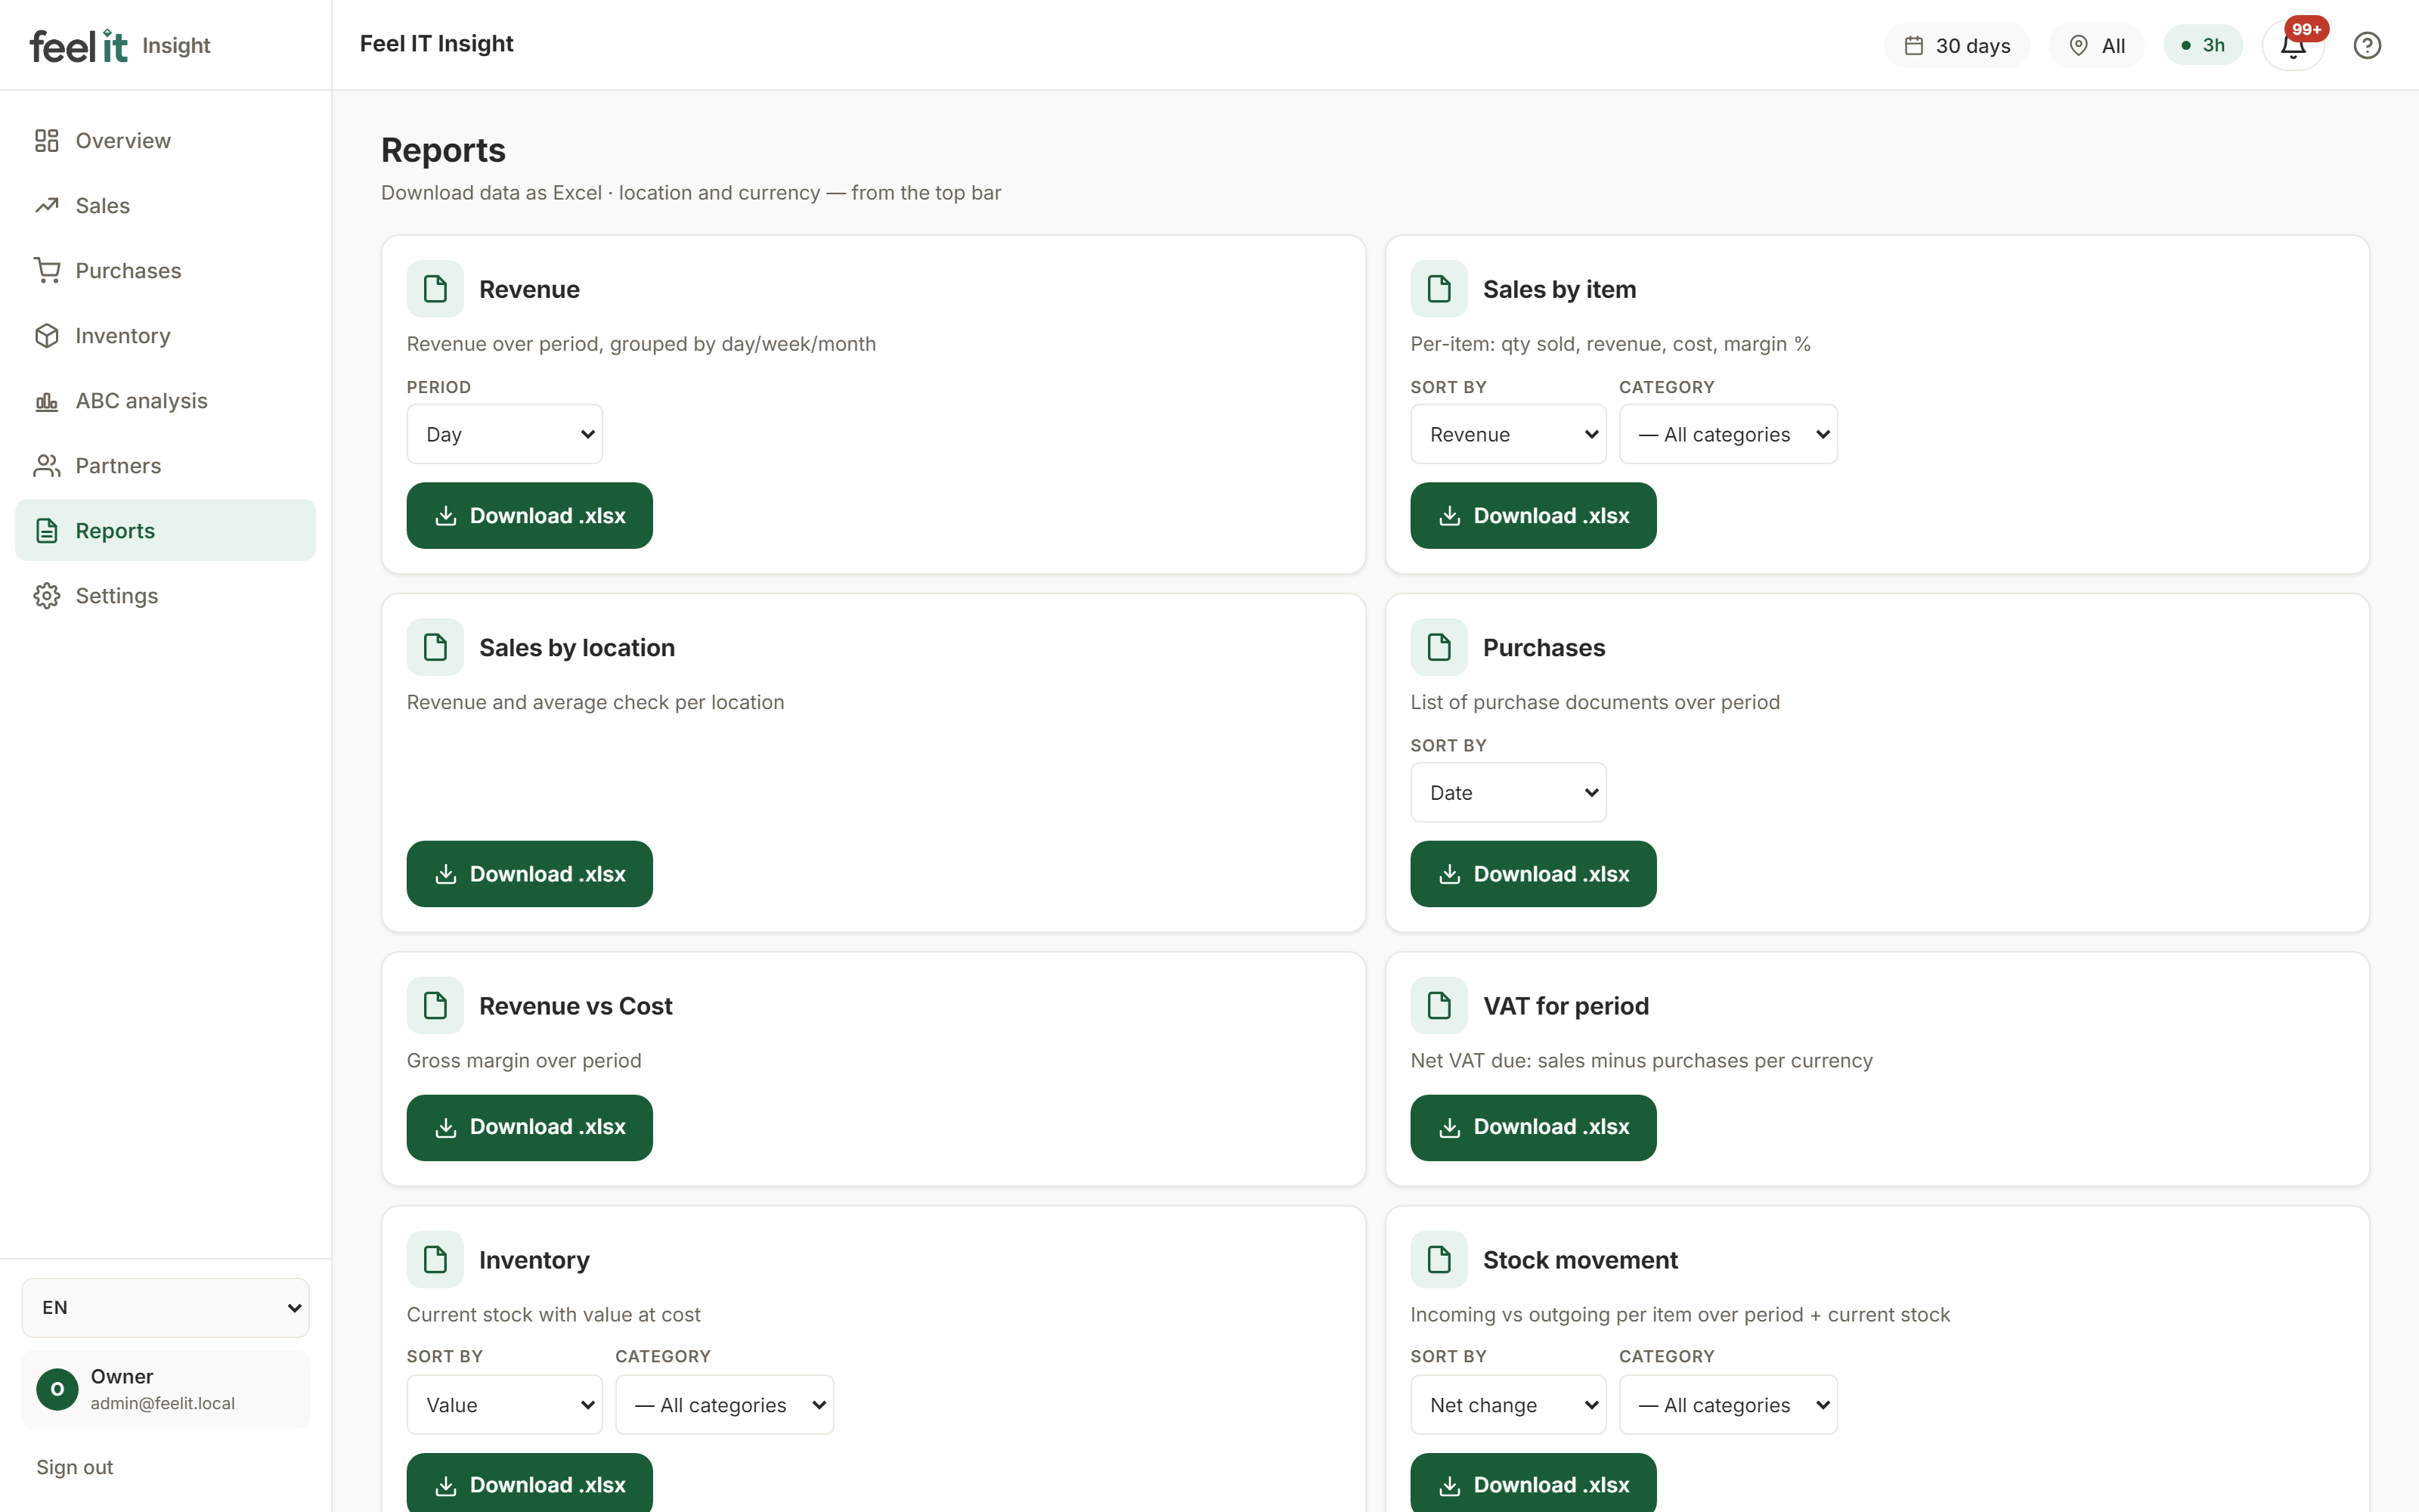Download Stock movement xlsx
The width and height of the screenshot is (2419, 1512).
pyautogui.click(x=1533, y=1484)
